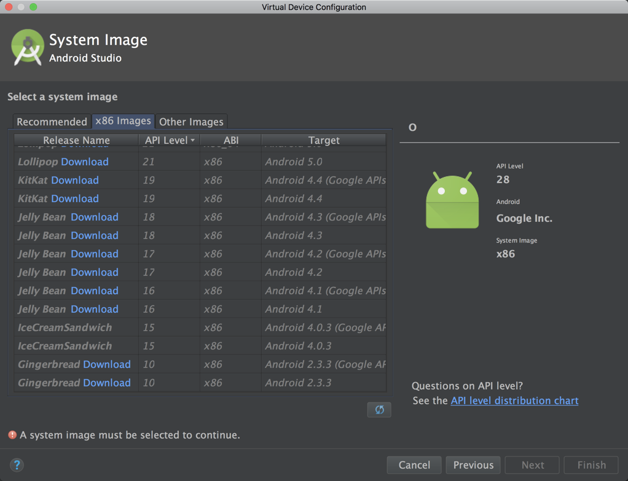Click the green Android robot image
This screenshot has width=628, height=481.
tap(452, 200)
